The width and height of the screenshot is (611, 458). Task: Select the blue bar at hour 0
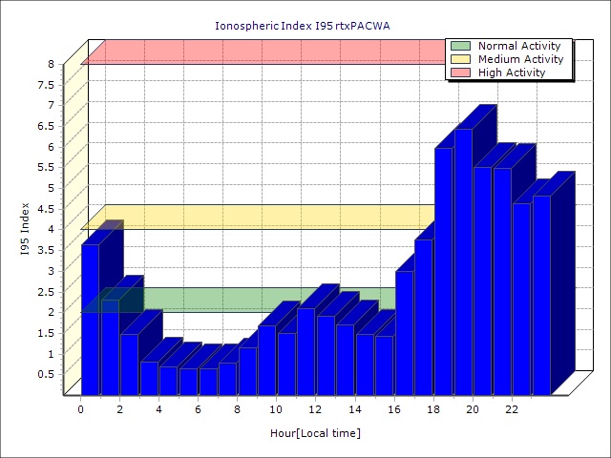tap(90, 320)
